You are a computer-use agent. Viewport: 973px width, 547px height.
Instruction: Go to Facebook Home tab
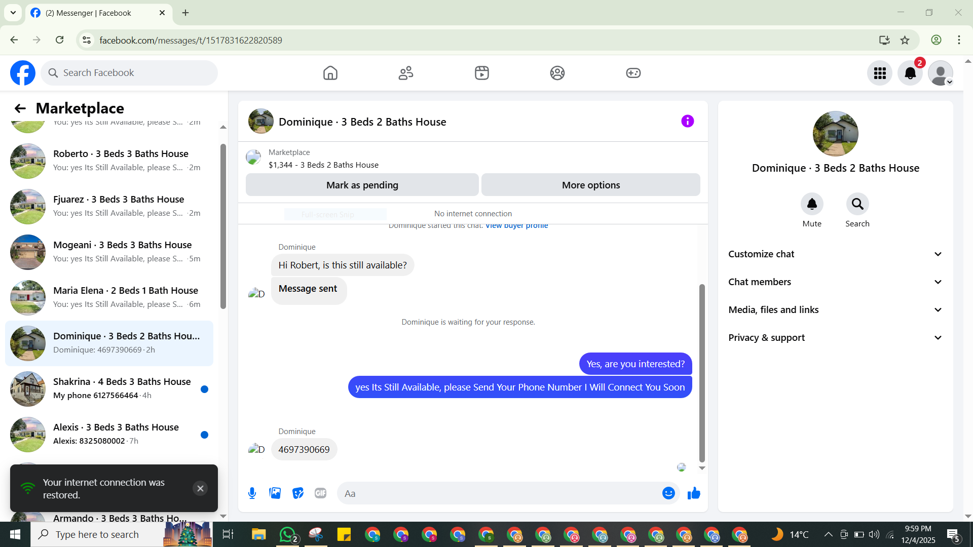click(x=330, y=73)
